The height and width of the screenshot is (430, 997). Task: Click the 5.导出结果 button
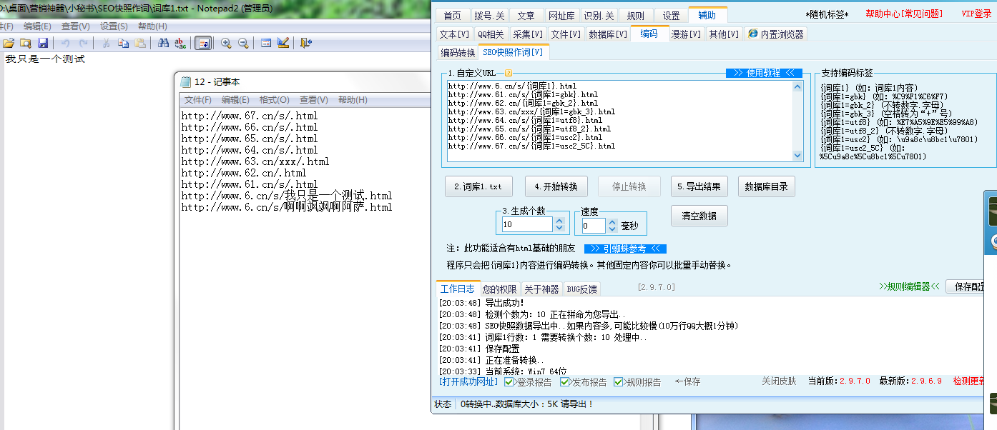[x=697, y=186]
